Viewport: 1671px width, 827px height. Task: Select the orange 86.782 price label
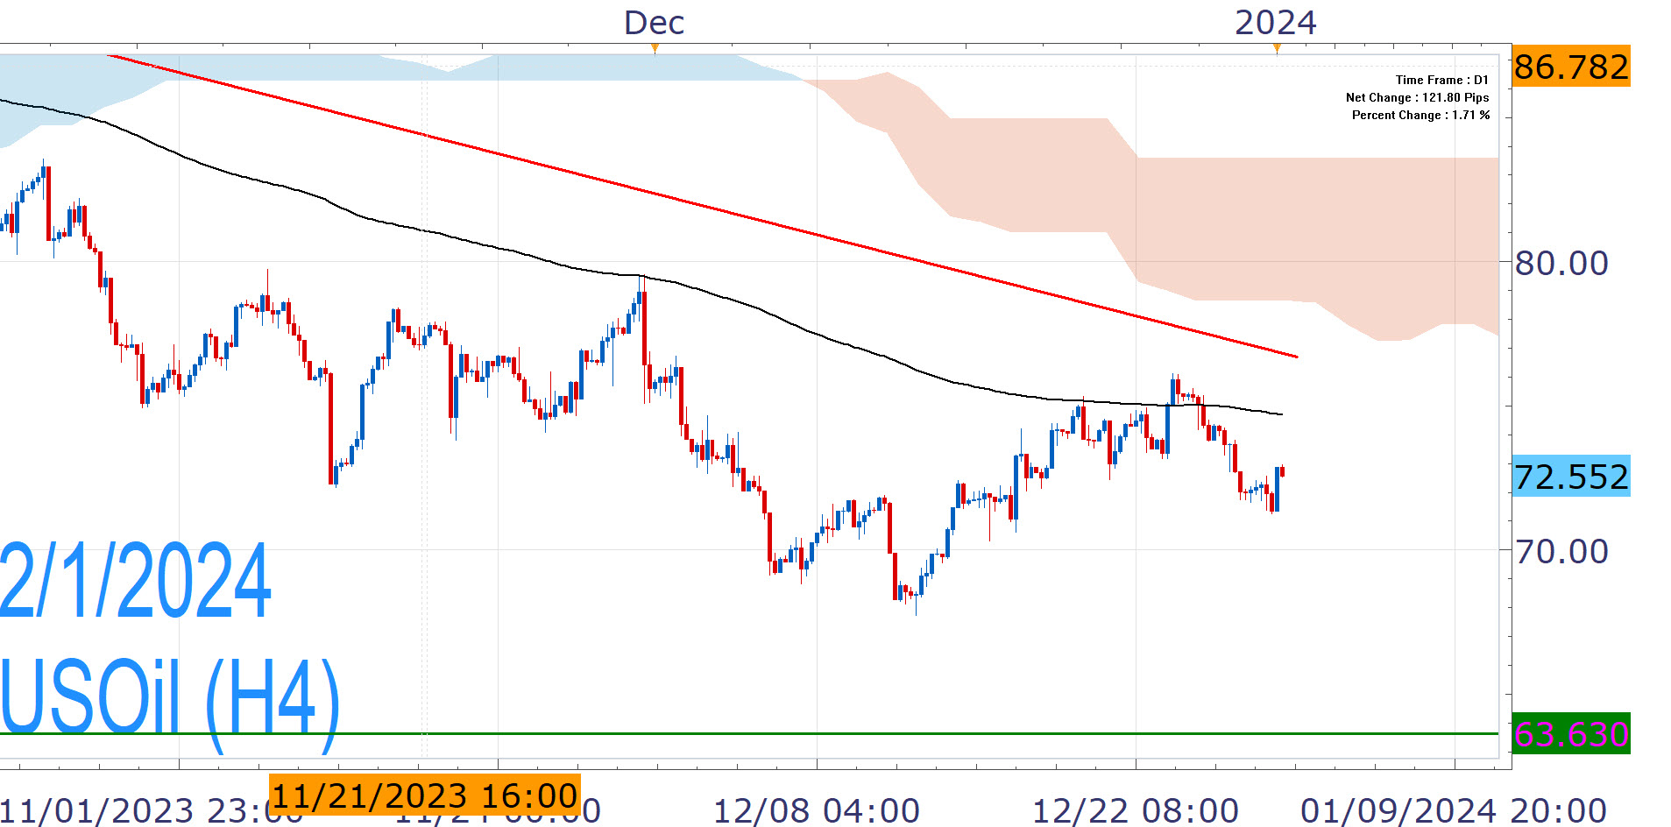pos(1571,67)
